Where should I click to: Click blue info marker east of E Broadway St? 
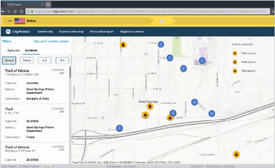[194, 102]
